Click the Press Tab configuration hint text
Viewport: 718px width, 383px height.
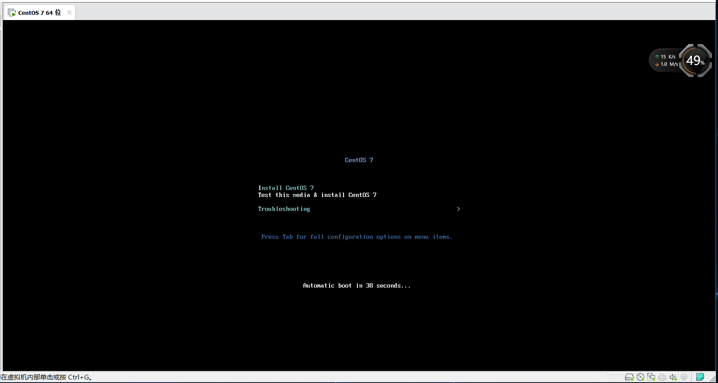[357, 237]
